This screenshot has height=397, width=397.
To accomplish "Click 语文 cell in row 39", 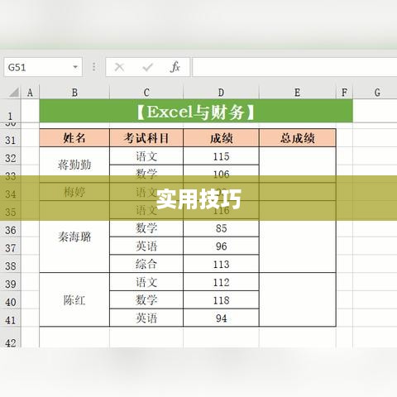I will pyautogui.click(x=146, y=282).
